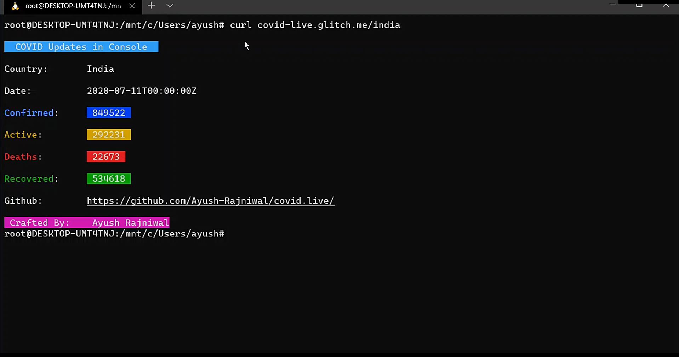Click the restore-down window control
The height and width of the screenshot is (357, 679).
click(639, 5)
